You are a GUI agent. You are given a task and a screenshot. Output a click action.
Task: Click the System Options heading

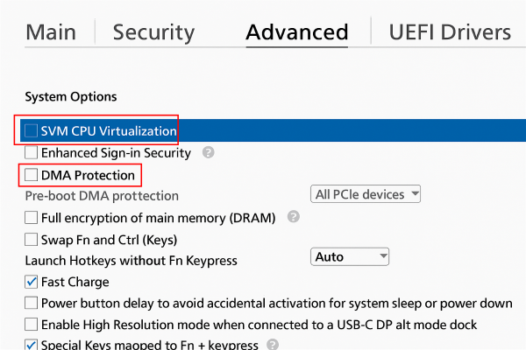click(70, 96)
